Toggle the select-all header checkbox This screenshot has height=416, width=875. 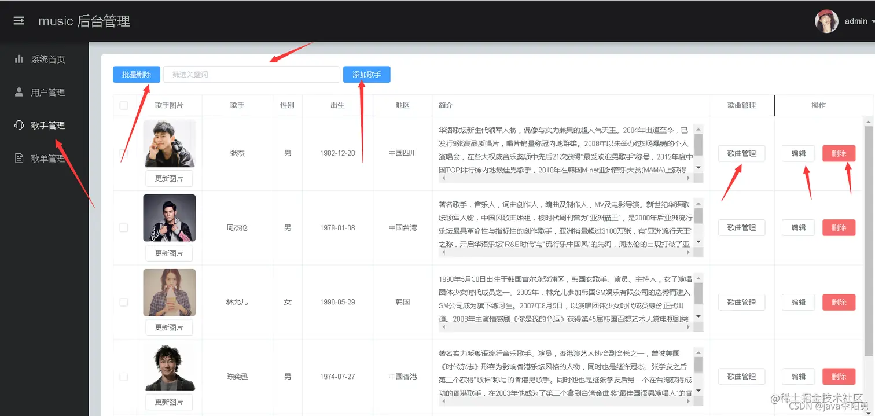point(123,105)
